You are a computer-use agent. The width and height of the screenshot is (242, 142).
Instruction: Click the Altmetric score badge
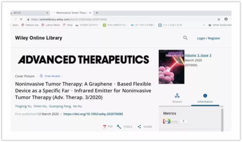point(175,121)
